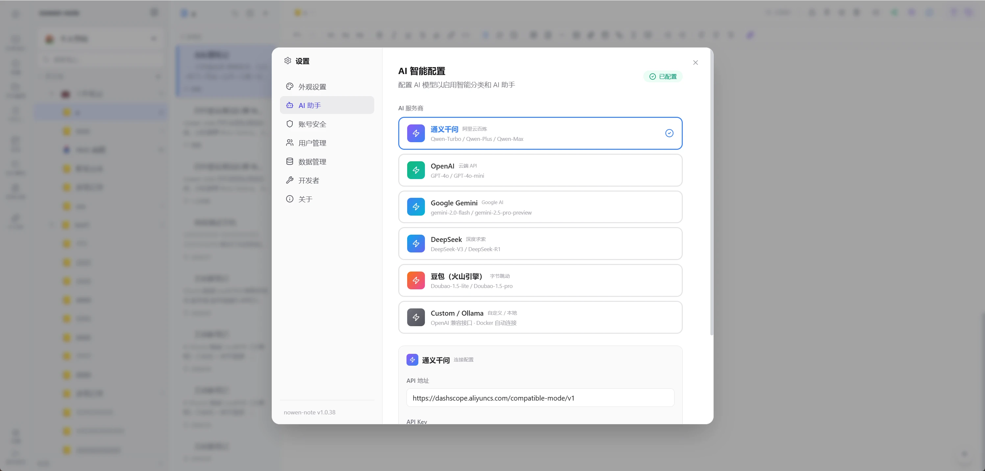The height and width of the screenshot is (471, 985).
Task: Click the Custom / Ollama gray icon
Action: click(x=416, y=317)
